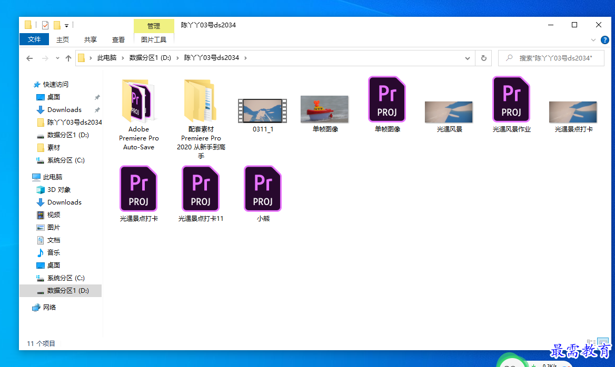Expand the address bar history dropdown

(467, 58)
